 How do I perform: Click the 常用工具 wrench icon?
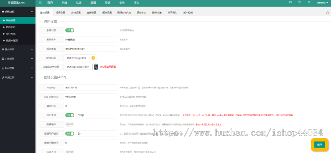click(3, 78)
